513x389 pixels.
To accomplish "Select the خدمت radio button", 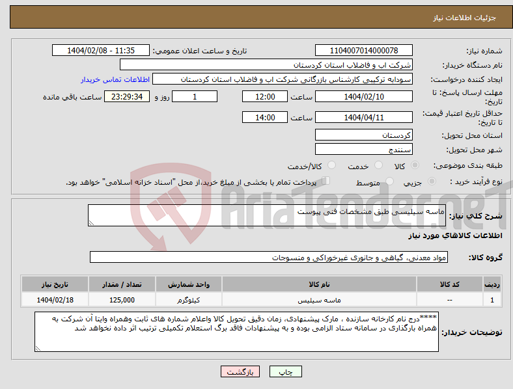I will tap(378, 165).
